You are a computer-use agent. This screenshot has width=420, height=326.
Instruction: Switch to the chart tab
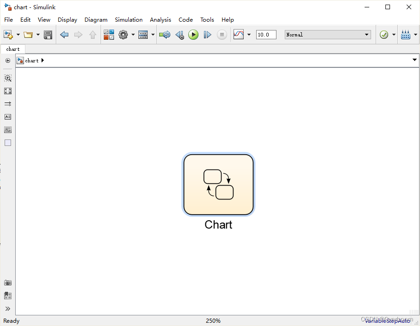[x=13, y=49]
